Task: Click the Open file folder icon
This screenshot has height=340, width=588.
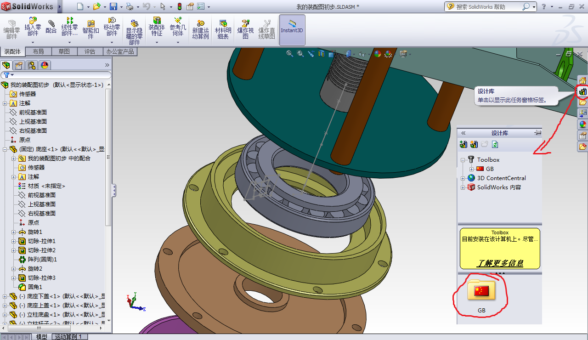Action: (96, 6)
